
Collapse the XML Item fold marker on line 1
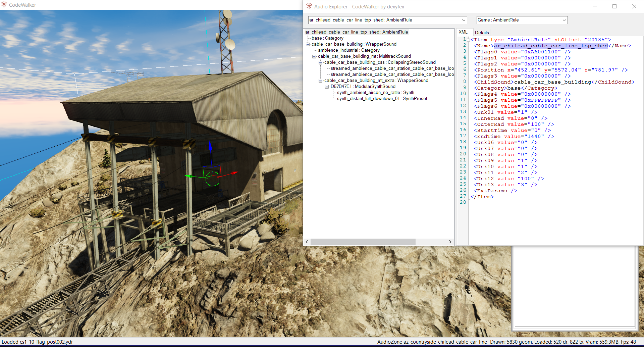(x=469, y=40)
